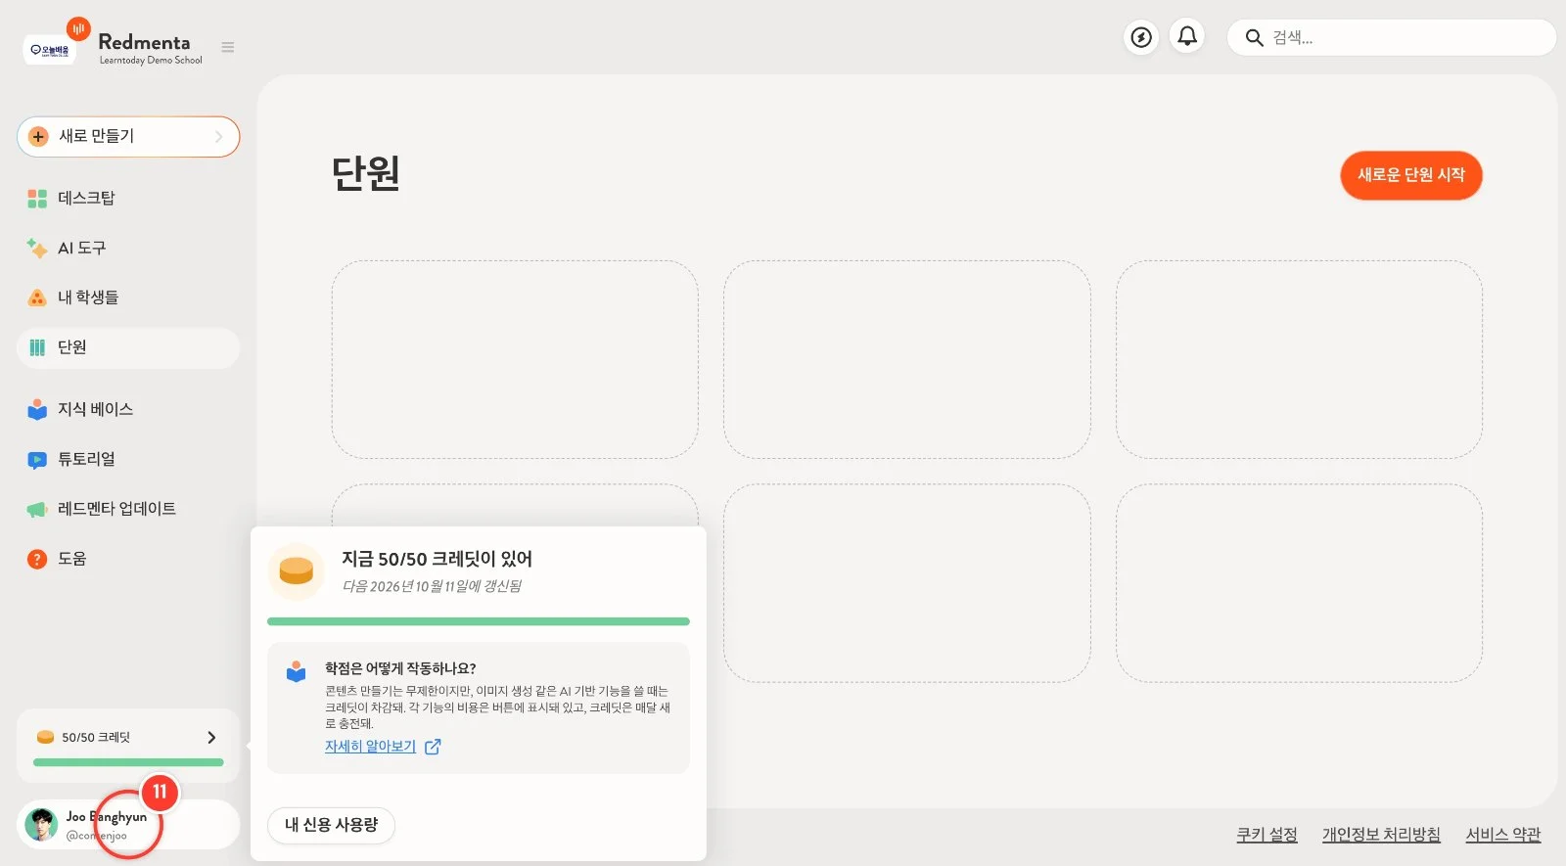Click the 도움 question mark icon

click(x=37, y=559)
